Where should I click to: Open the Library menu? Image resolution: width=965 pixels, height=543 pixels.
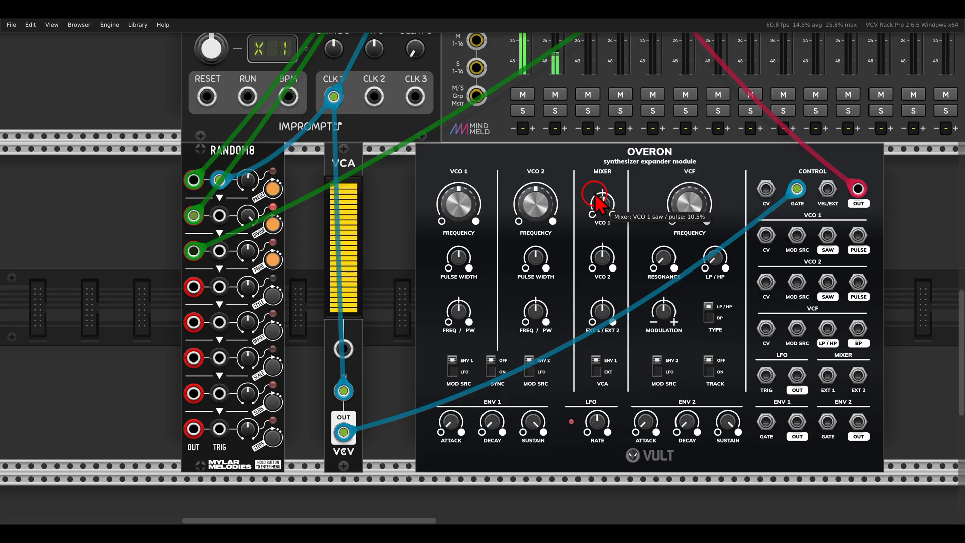pos(137,25)
